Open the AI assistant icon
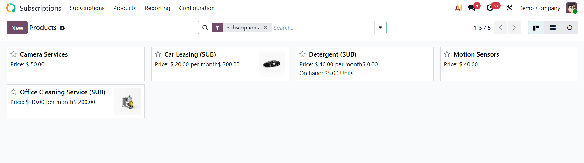 (458, 8)
